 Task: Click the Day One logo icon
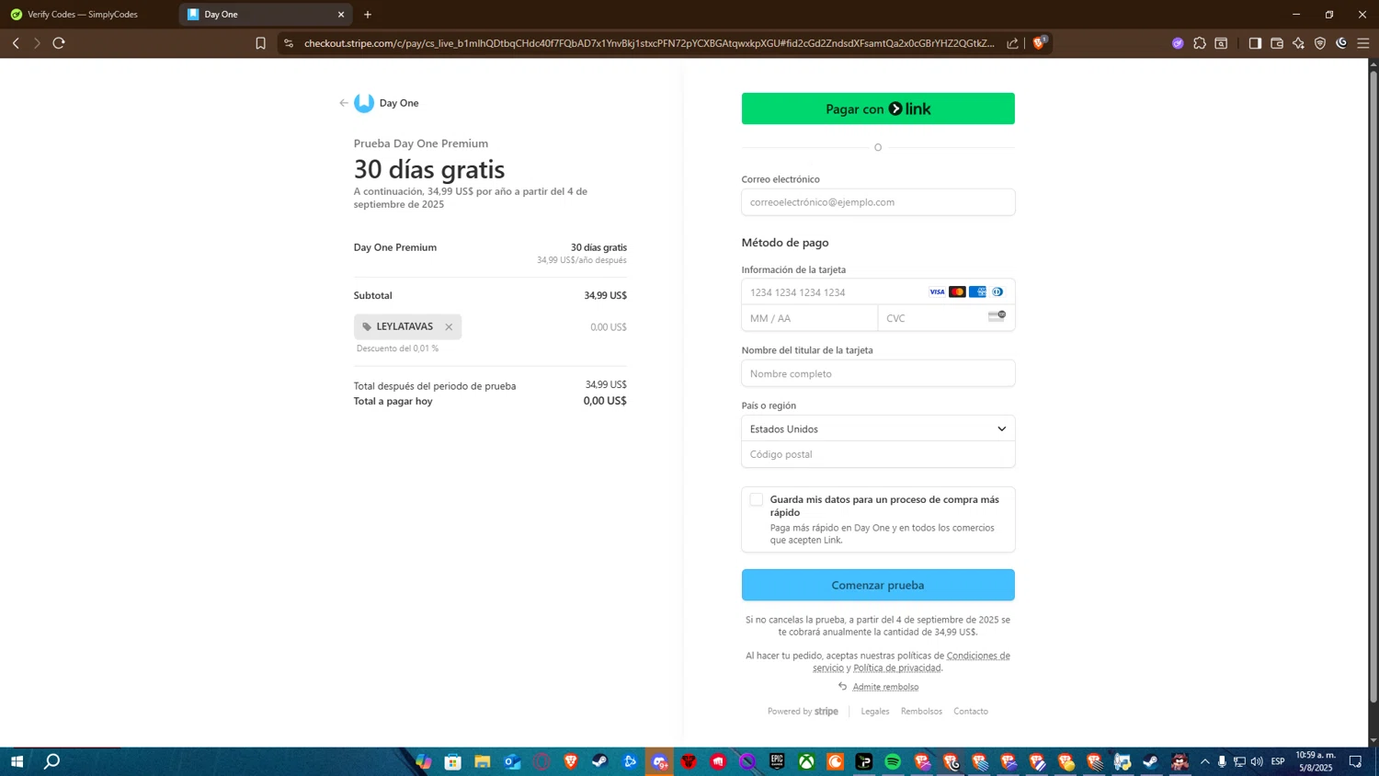click(x=364, y=103)
